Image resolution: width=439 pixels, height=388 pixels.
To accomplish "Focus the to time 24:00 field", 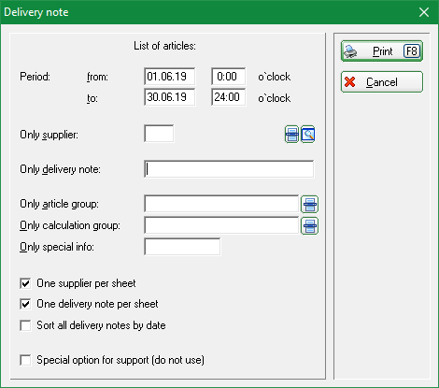I will 229,97.
